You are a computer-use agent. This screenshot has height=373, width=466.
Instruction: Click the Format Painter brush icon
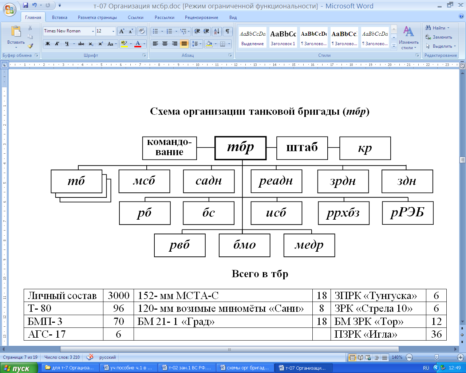coord(30,46)
